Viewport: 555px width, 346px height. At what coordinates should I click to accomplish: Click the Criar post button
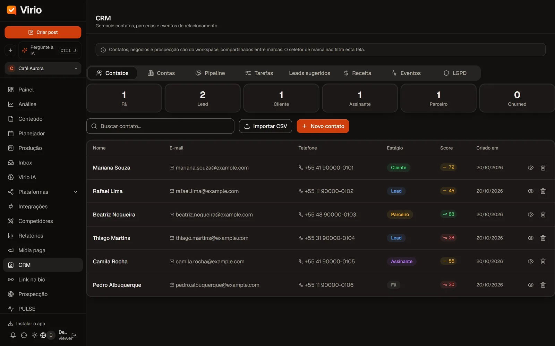[x=43, y=32]
